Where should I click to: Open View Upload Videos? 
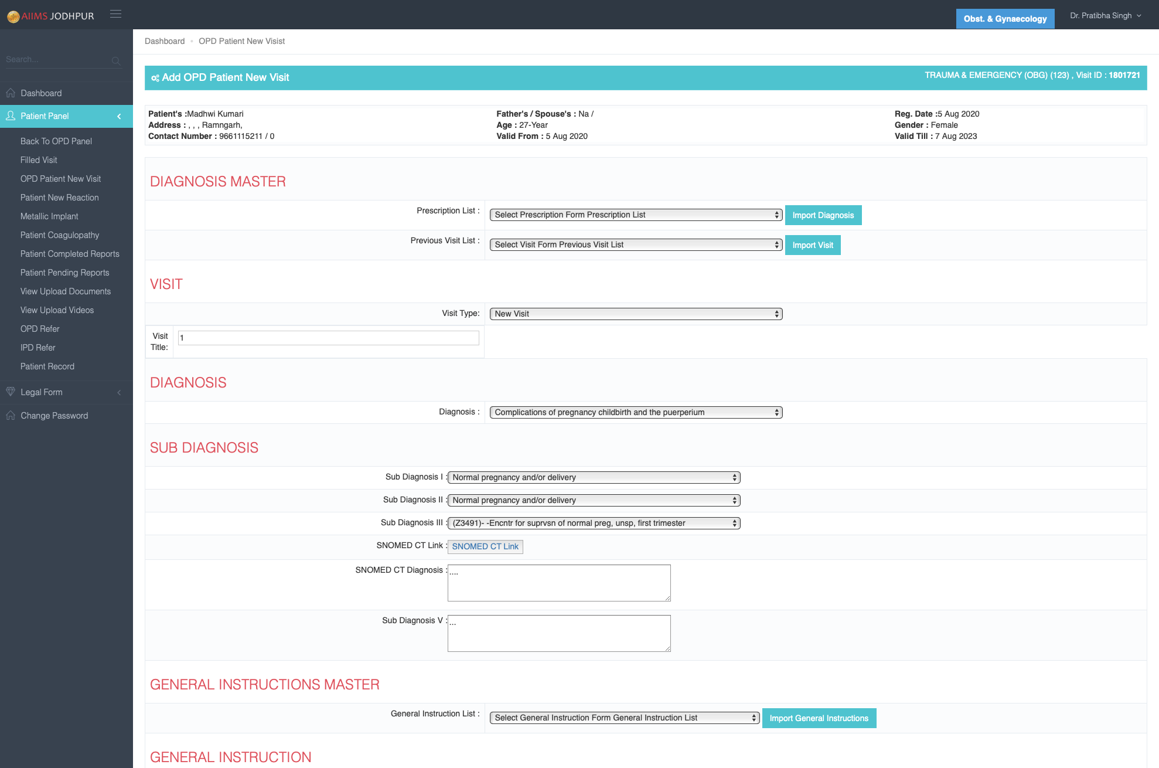coord(57,310)
